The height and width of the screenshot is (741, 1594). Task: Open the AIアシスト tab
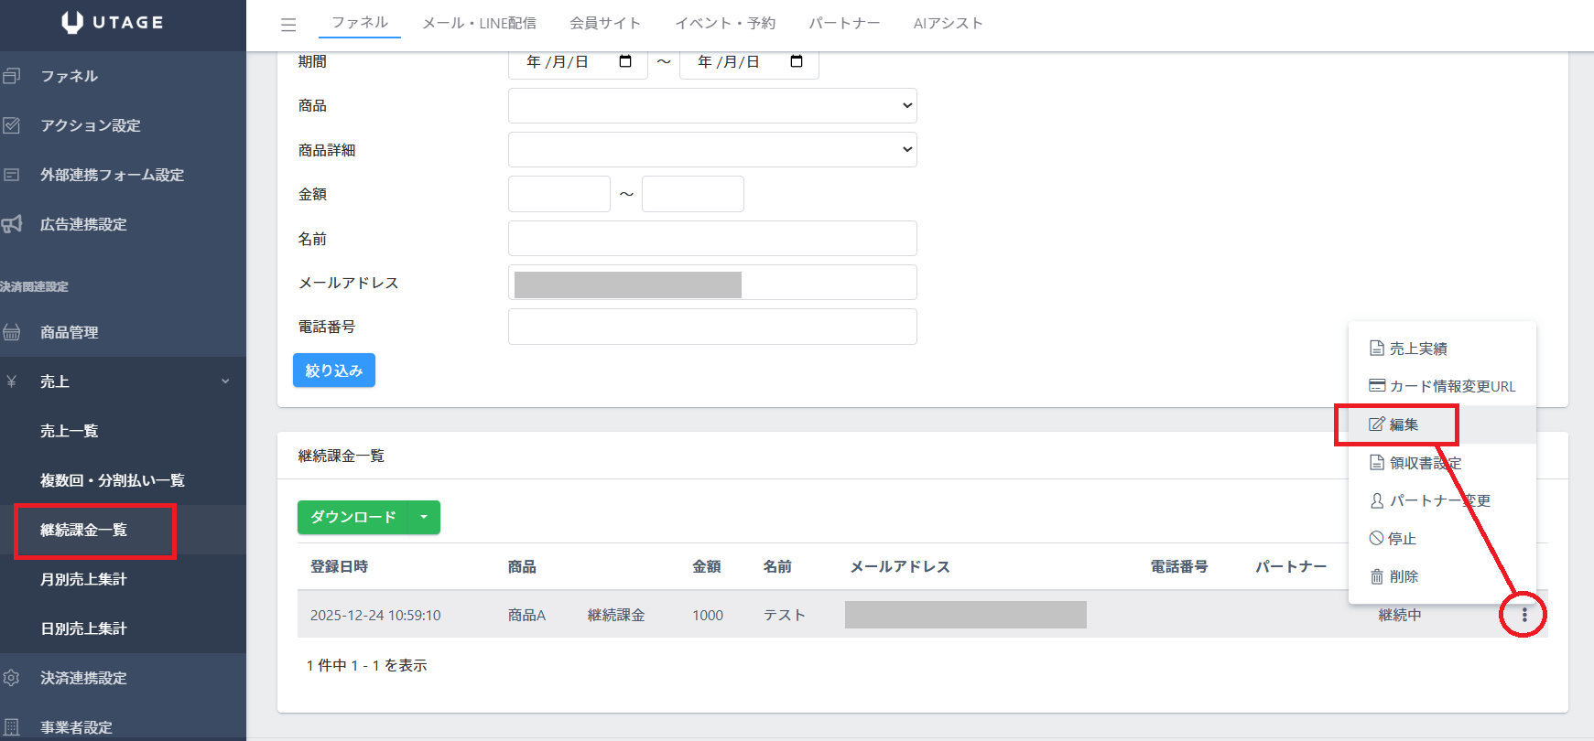[948, 23]
